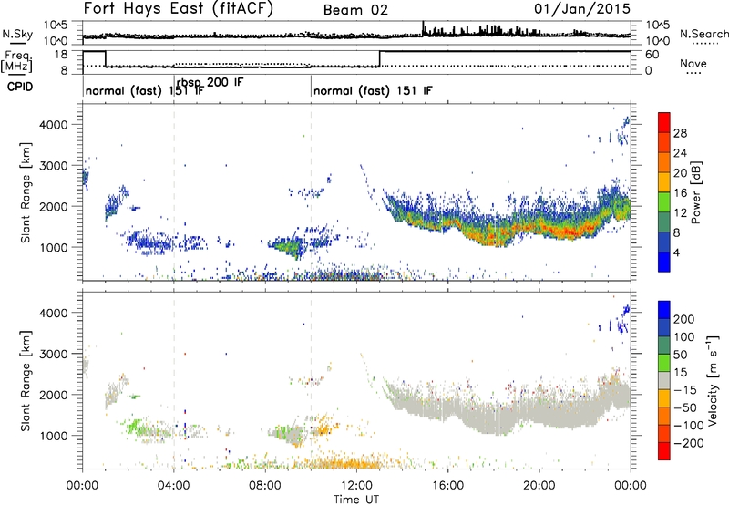Pick the yellow-orange 16–20 dB power colorbar segment
Image resolution: width=729 pixels, height=505 pixels.
pos(664,182)
